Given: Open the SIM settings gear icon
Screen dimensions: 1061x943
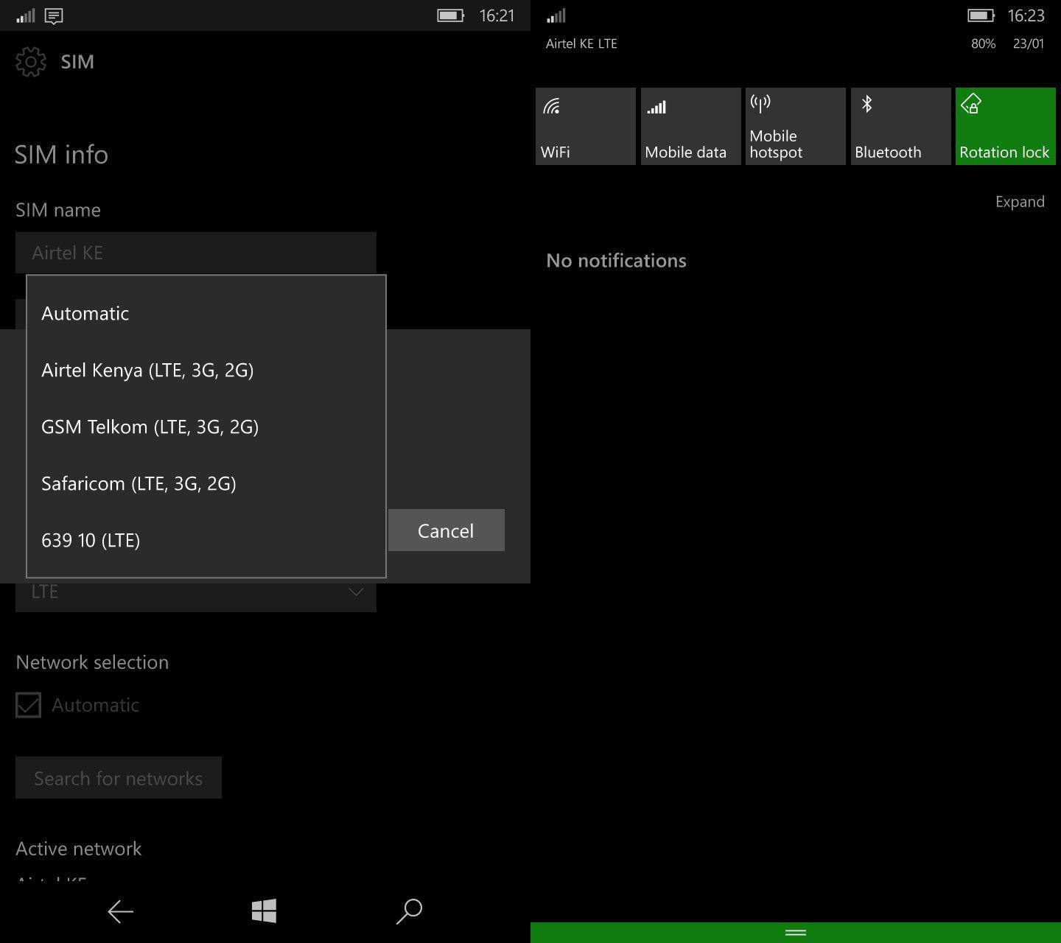Looking at the screenshot, I should tap(30, 62).
